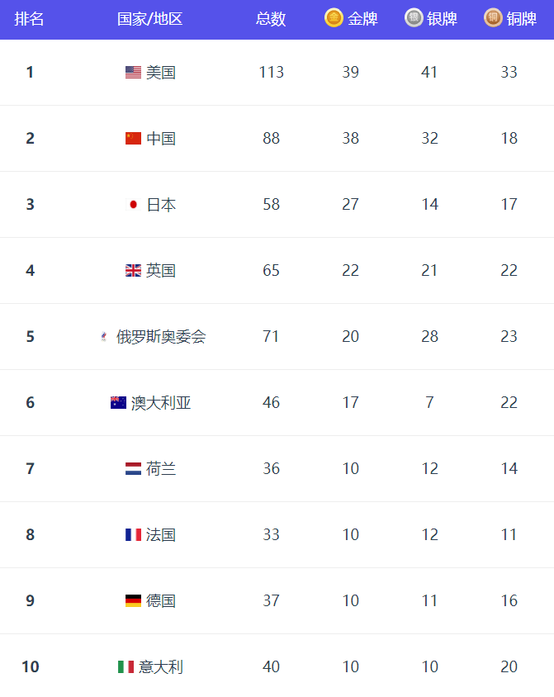Screen dimensions: 554x697
Task: Click 中国 total medal count 88
Action: tap(271, 138)
